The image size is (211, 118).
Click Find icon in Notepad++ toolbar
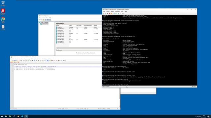pyautogui.click(x=33, y=61)
